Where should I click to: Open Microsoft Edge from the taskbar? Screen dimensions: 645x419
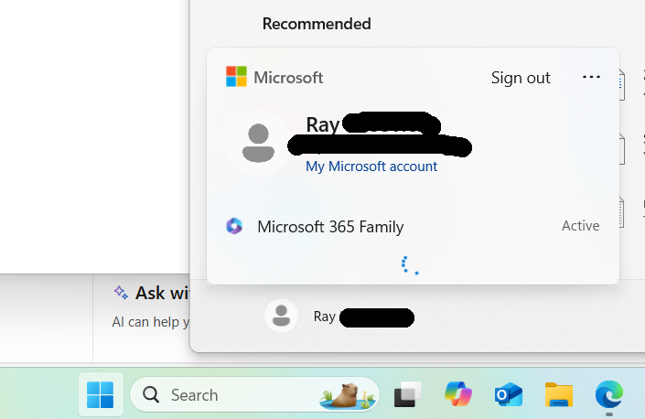(609, 394)
